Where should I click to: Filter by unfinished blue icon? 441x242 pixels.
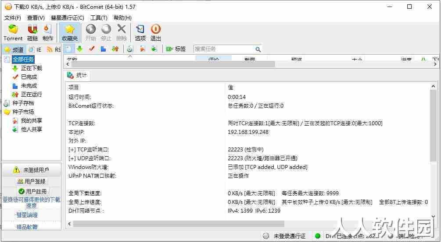pos(103,49)
